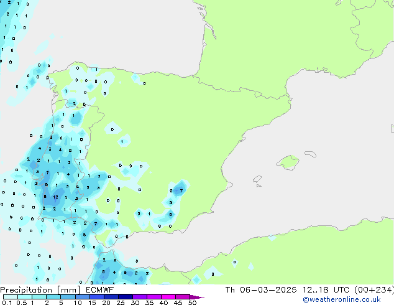Pick the 40–45 mm magenta legend swatch
Screen dimensions: 394x305
coord(168,297)
